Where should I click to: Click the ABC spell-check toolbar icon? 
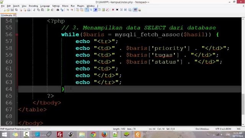point(135,10)
